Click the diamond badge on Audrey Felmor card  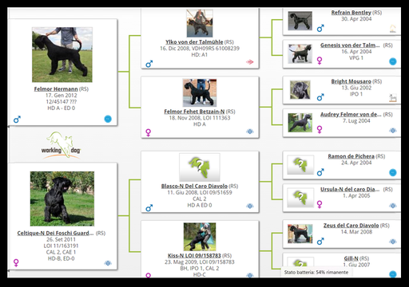(x=393, y=131)
